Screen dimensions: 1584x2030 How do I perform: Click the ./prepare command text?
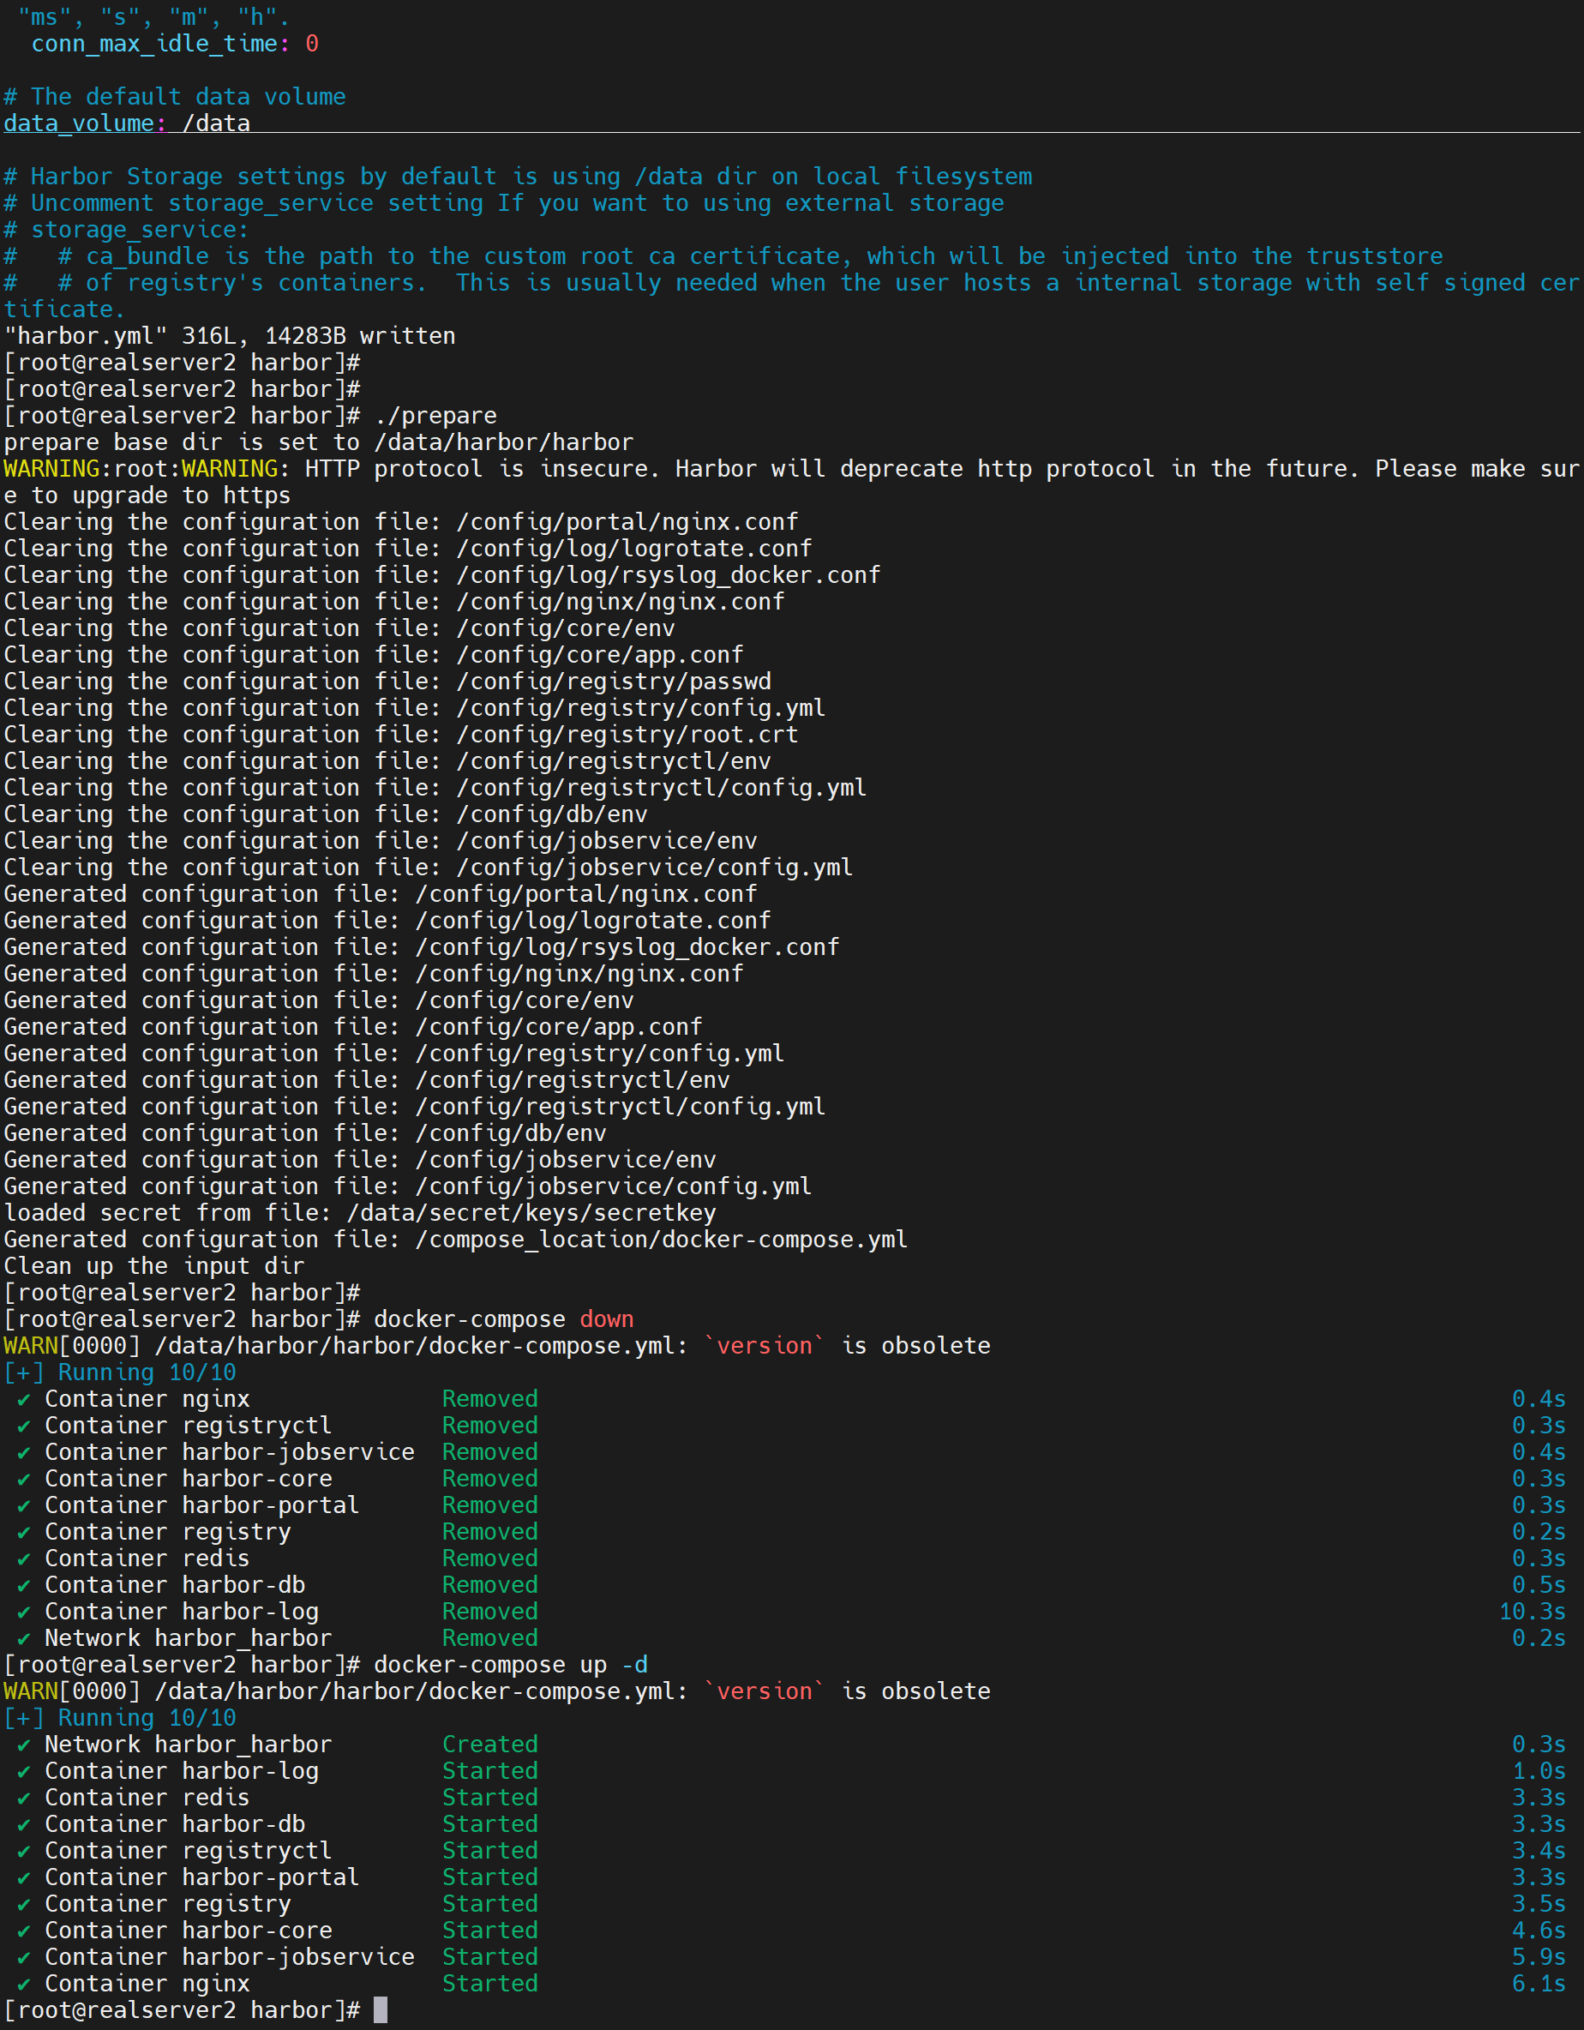click(435, 416)
